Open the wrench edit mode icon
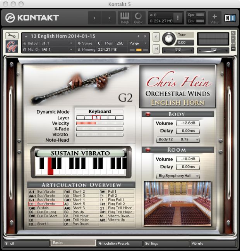The width and height of the screenshot is (240, 251). 12,36
